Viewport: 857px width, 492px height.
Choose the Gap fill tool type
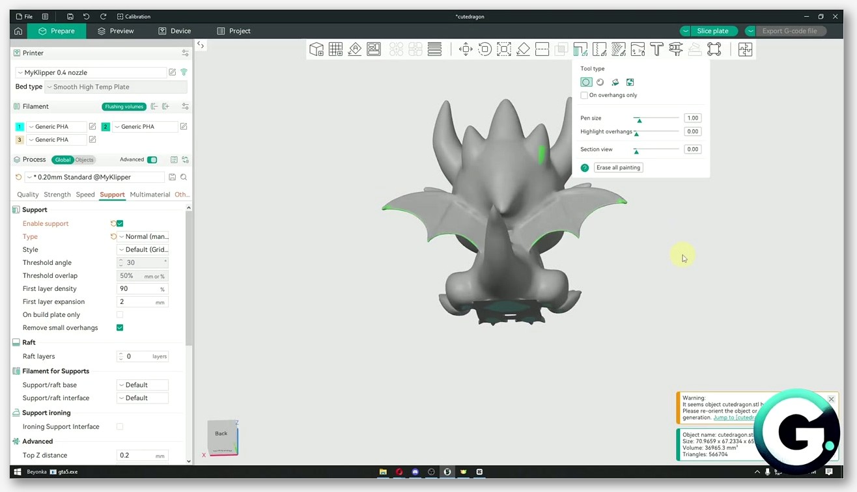(630, 83)
